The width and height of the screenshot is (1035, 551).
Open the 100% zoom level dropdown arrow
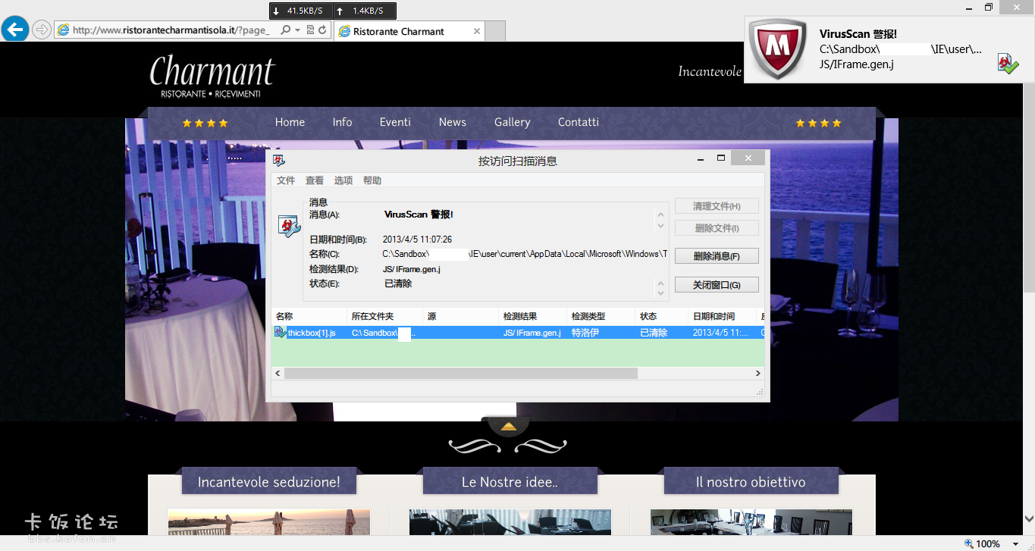[x=1015, y=543]
